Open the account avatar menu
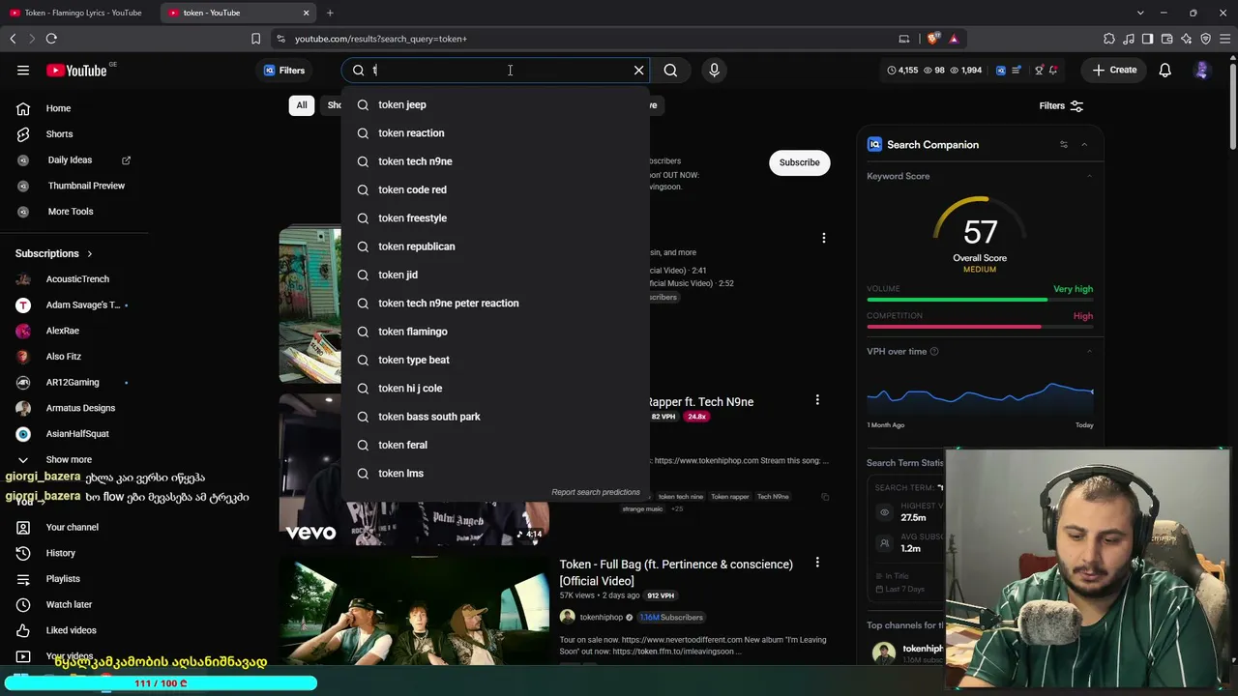This screenshot has height=696, width=1238. click(1202, 70)
